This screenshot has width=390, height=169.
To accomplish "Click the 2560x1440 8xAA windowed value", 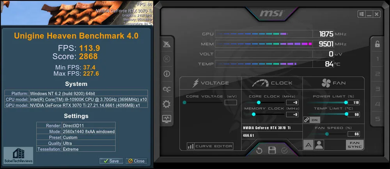I will [x=89, y=131].
